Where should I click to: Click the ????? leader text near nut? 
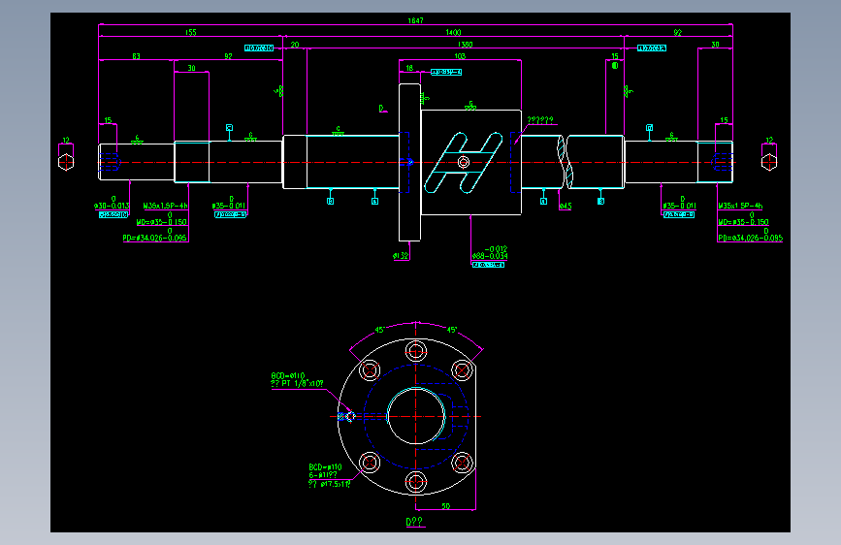coord(539,120)
